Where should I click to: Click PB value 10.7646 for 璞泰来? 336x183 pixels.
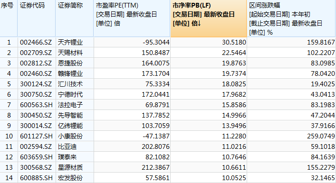(x=234, y=157)
